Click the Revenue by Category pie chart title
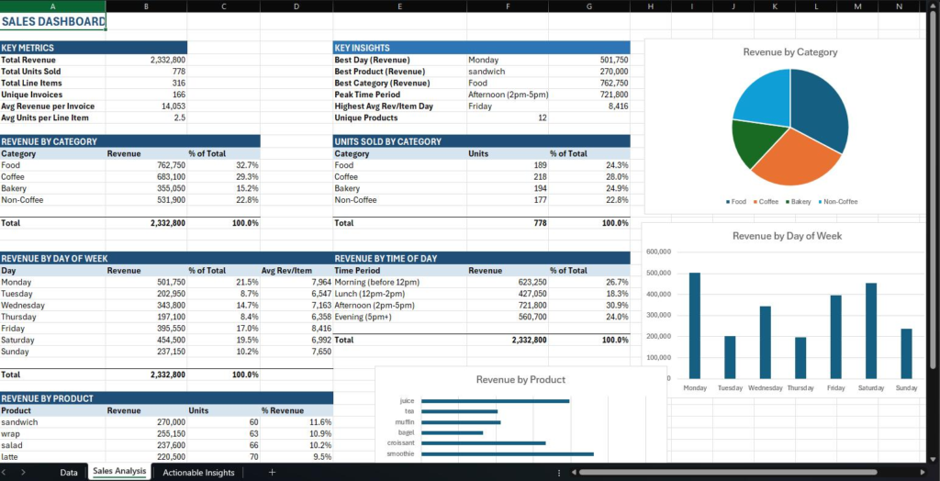 [789, 52]
